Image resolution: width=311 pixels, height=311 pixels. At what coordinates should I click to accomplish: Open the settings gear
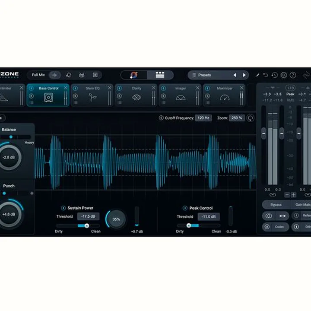[284, 75]
